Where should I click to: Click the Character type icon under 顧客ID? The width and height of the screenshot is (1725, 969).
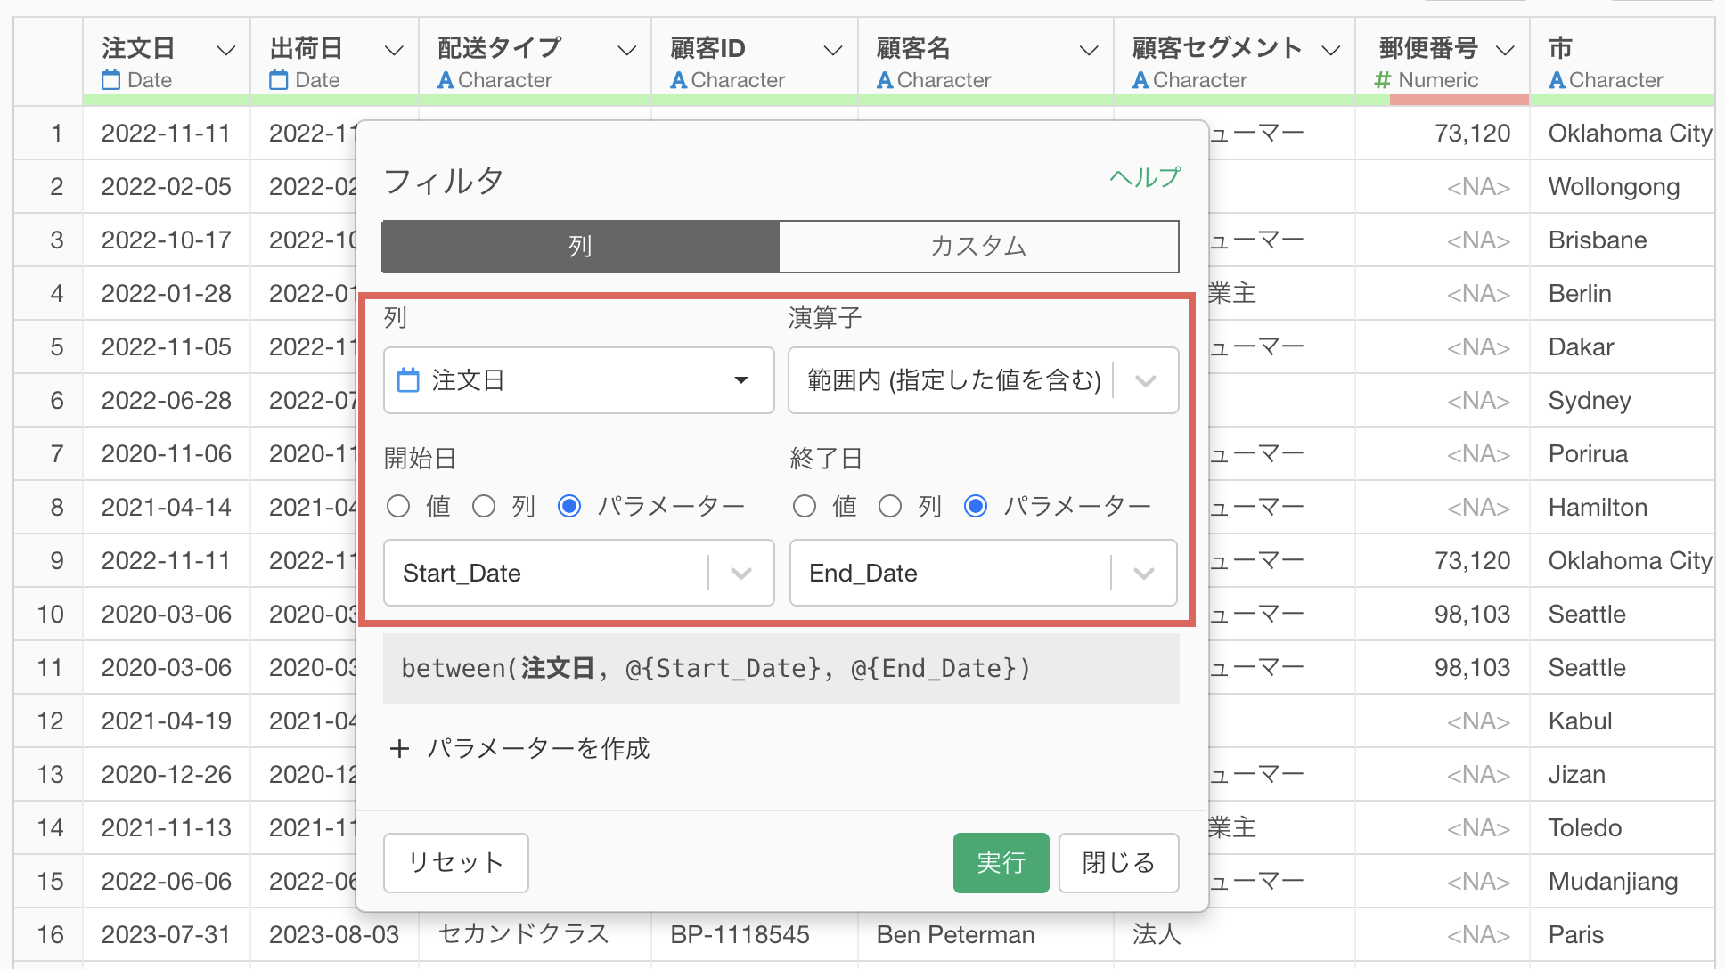click(x=679, y=80)
